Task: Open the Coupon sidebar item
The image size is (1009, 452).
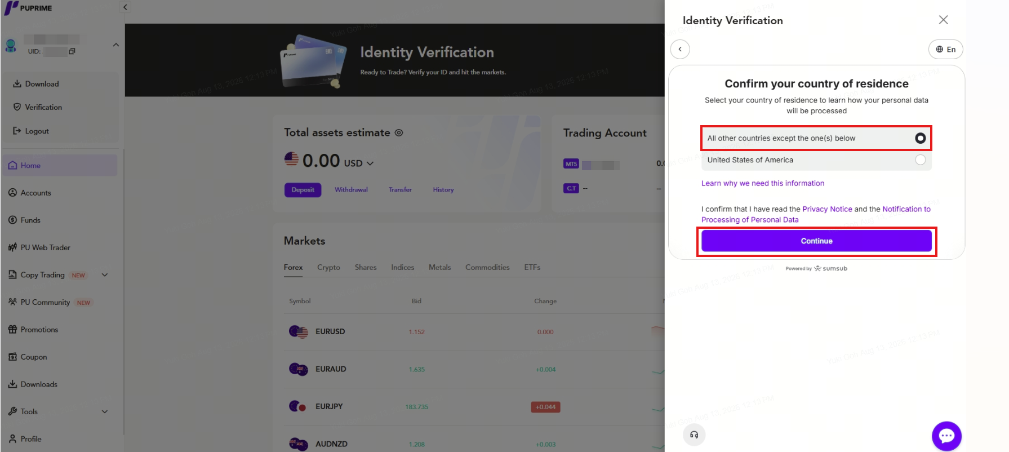Action: (34, 357)
